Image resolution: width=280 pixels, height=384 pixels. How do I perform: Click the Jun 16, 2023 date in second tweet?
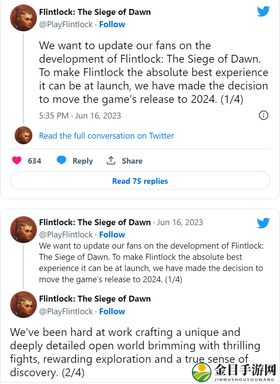click(180, 222)
